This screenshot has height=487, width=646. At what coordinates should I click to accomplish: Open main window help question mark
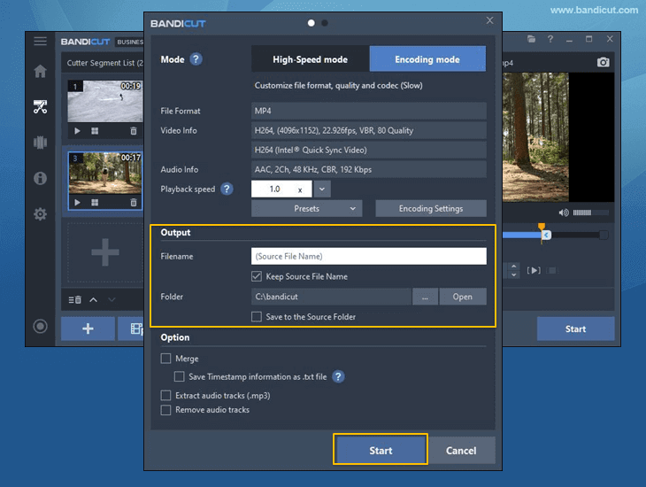click(x=550, y=39)
